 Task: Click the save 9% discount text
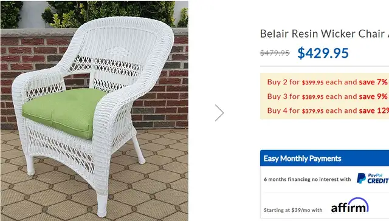373,97
